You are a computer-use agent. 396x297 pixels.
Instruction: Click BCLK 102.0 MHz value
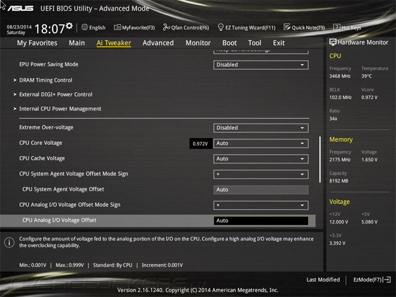click(x=340, y=98)
